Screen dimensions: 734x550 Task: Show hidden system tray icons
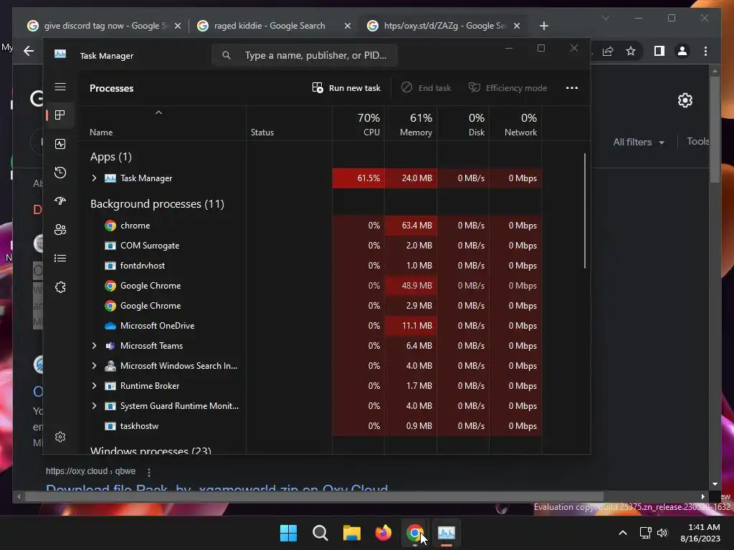coord(623,533)
